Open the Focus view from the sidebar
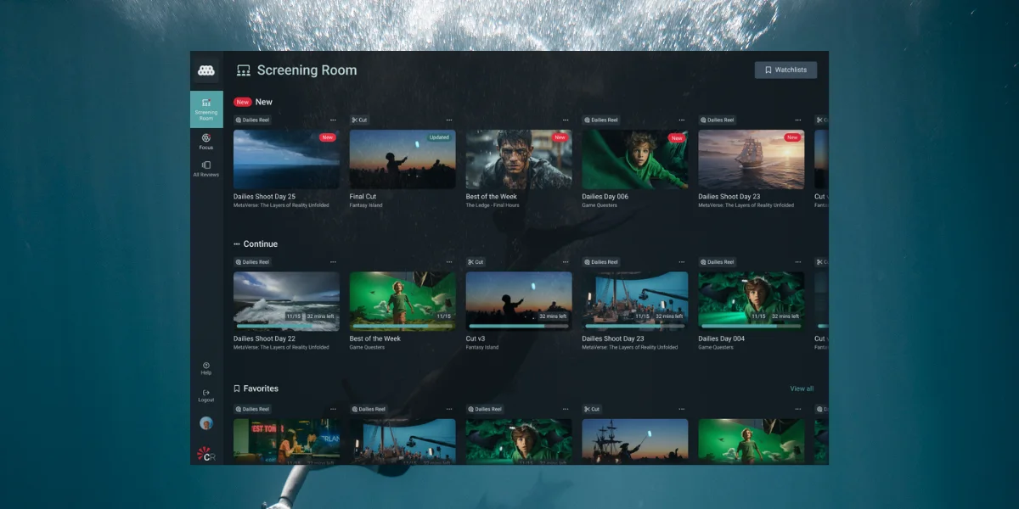 click(x=206, y=142)
